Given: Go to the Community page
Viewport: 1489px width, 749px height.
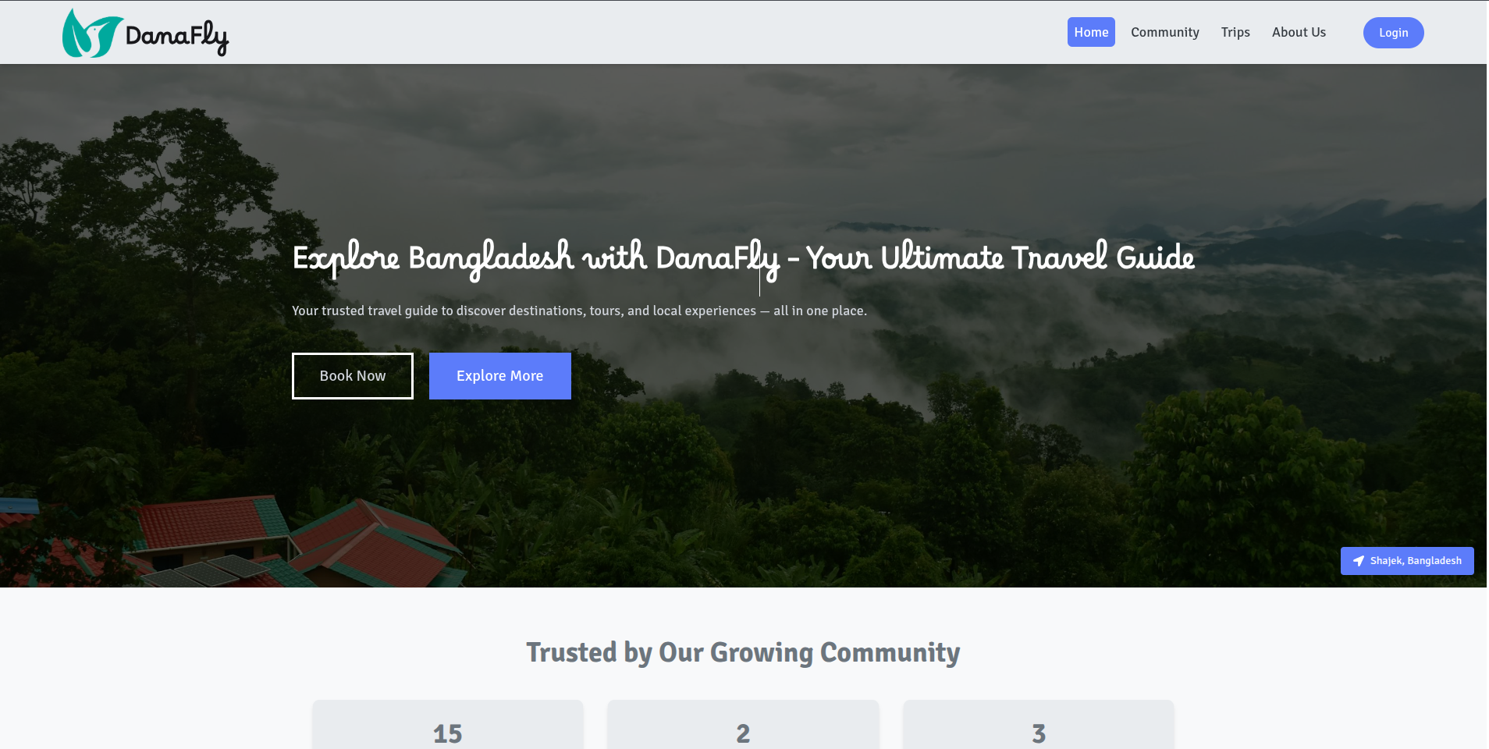Looking at the screenshot, I should pos(1164,32).
